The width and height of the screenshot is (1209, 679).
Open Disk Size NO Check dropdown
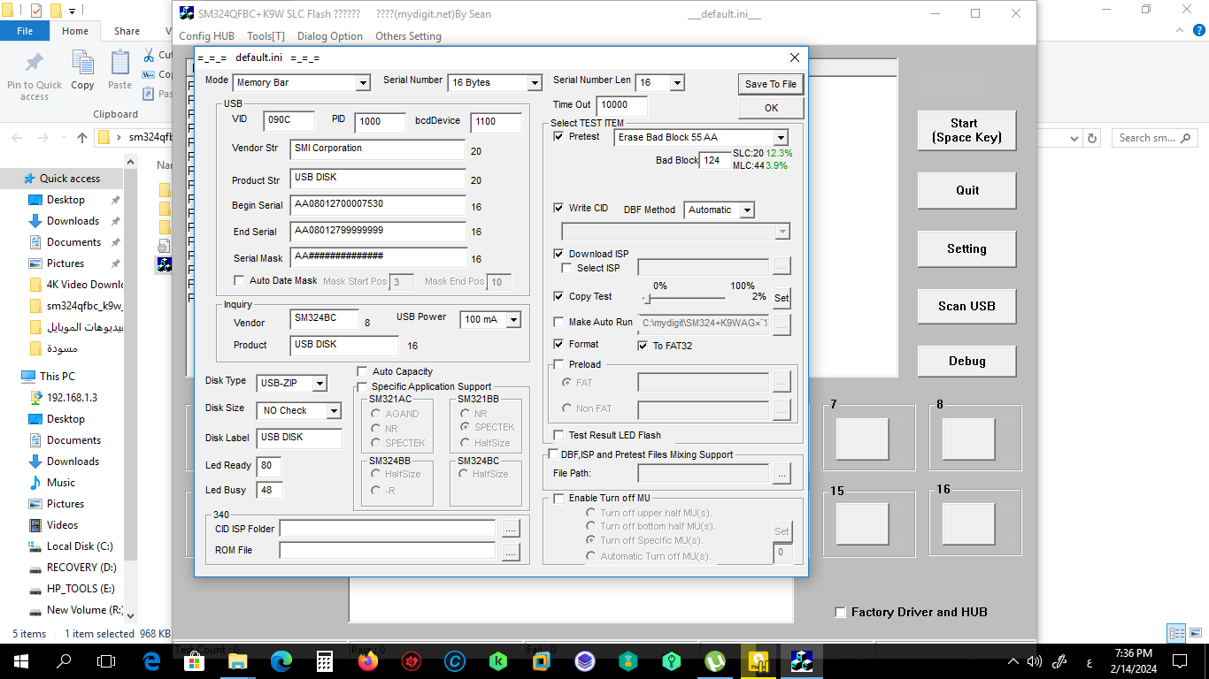point(333,410)
